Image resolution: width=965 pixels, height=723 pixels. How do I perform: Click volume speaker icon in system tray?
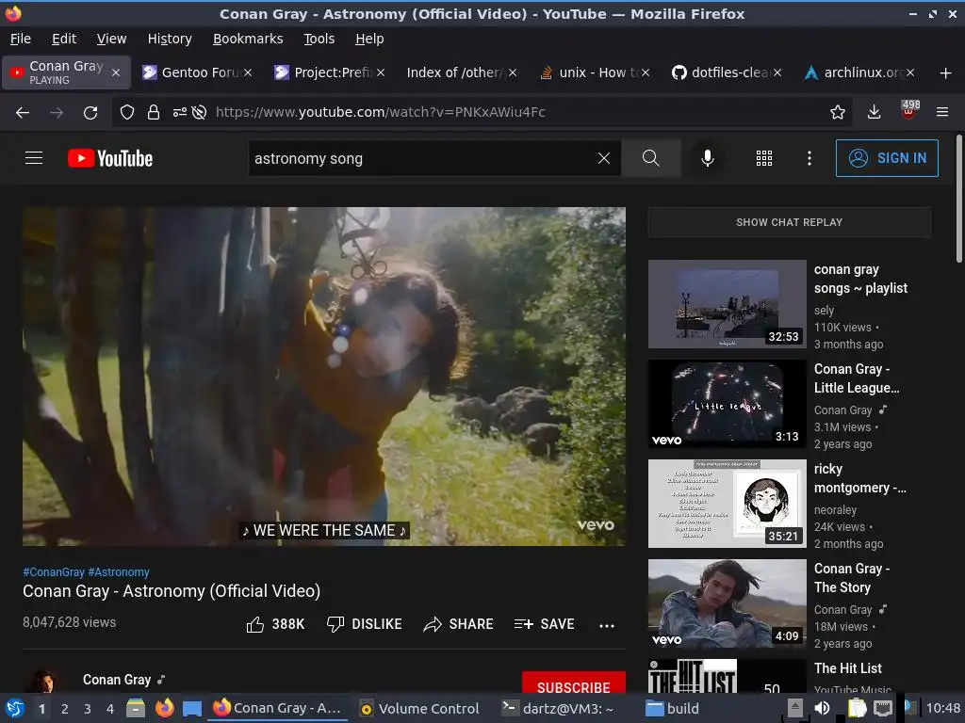tap(822, 708)
